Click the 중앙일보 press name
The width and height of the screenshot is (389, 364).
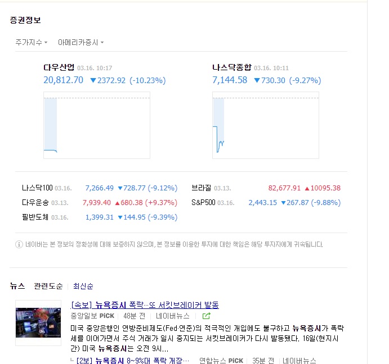(x=84, y=316)
